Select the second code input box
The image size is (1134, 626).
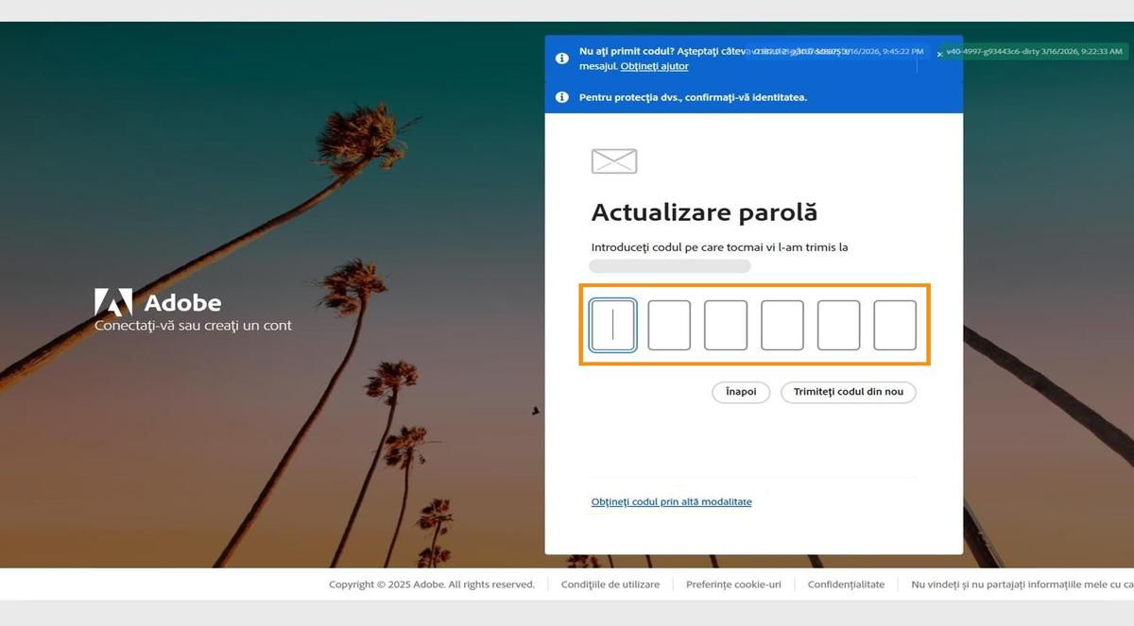(669, 325)
